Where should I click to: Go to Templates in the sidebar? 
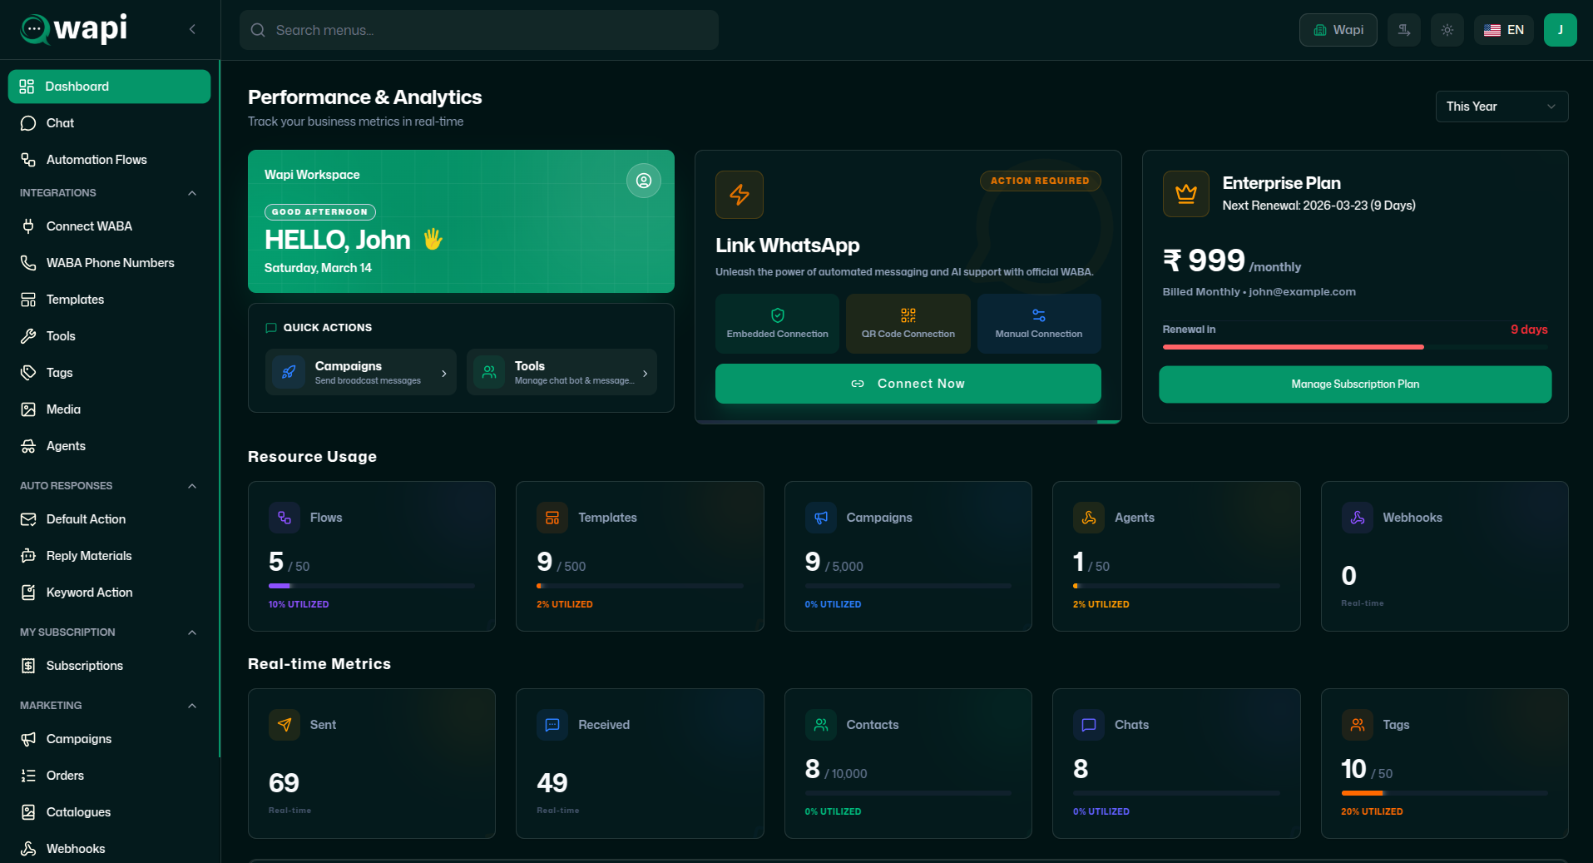pyautogui.click(x=75, y=300)
